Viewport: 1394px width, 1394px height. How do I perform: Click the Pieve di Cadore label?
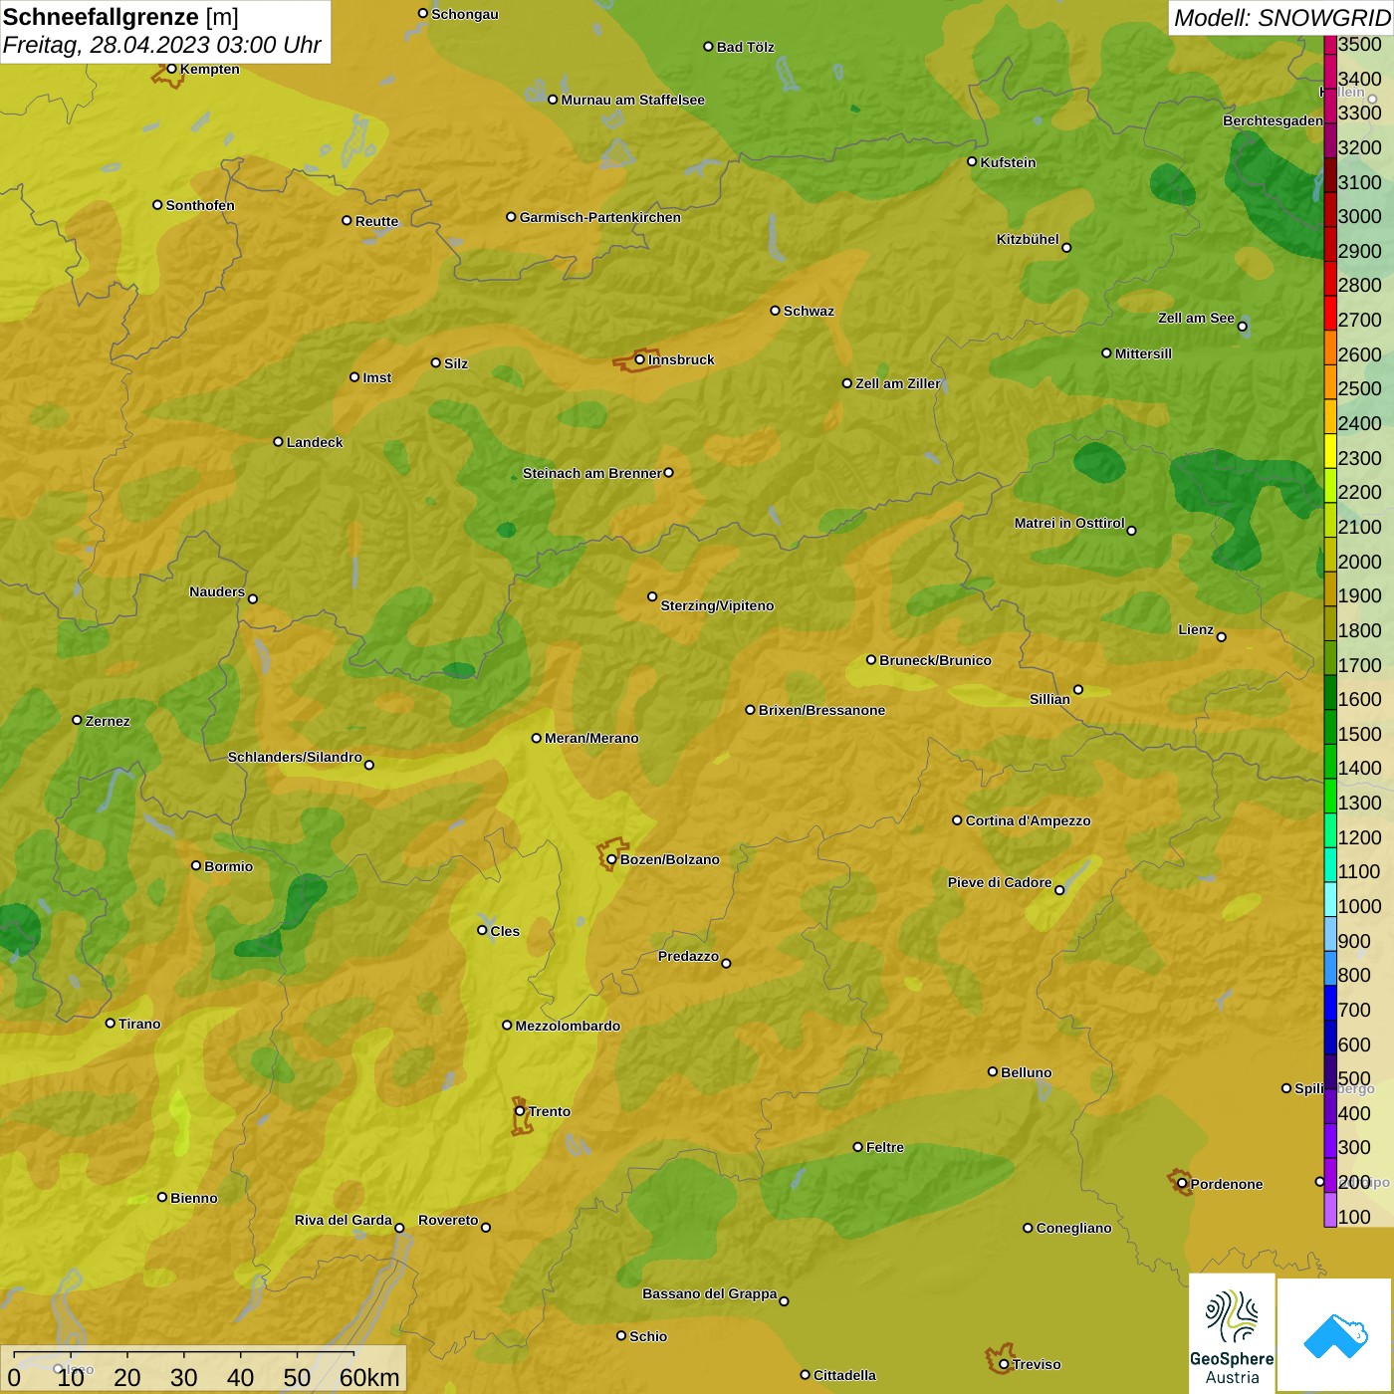point(1000,882)
